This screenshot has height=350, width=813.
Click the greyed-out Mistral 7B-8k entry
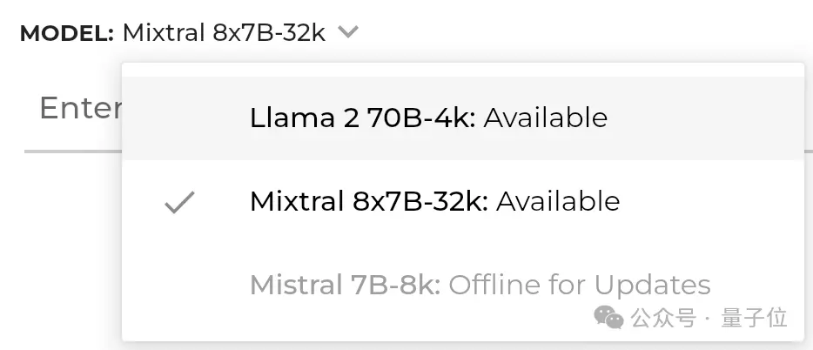(463, 285)
